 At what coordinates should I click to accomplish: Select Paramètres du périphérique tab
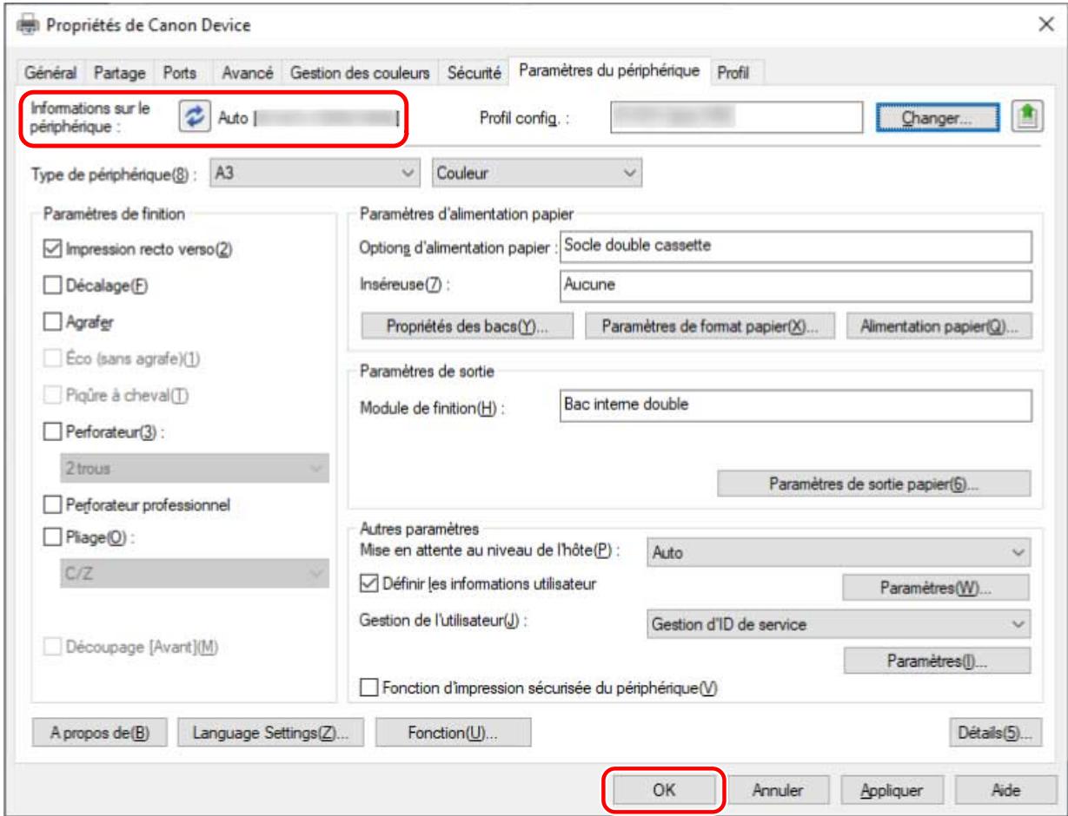[x=609, y=71]
